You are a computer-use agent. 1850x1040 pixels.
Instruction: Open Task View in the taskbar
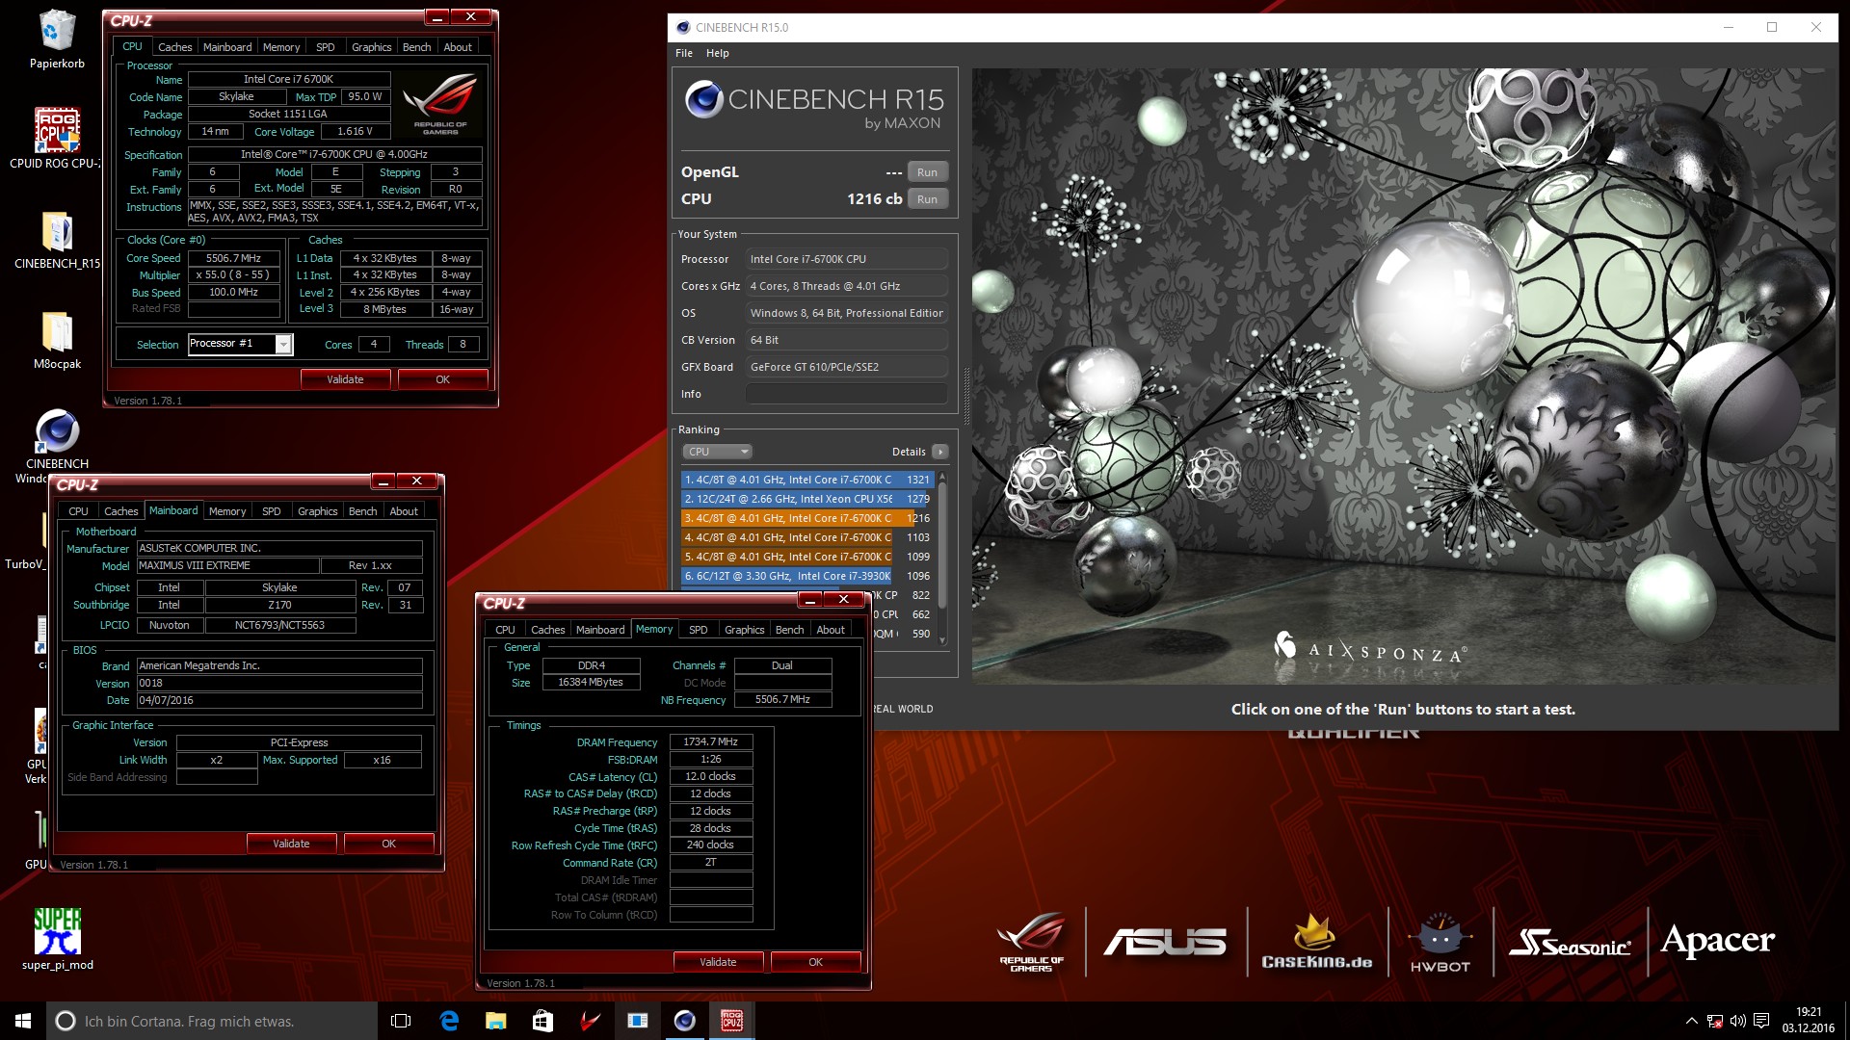tap(401, 1021)
